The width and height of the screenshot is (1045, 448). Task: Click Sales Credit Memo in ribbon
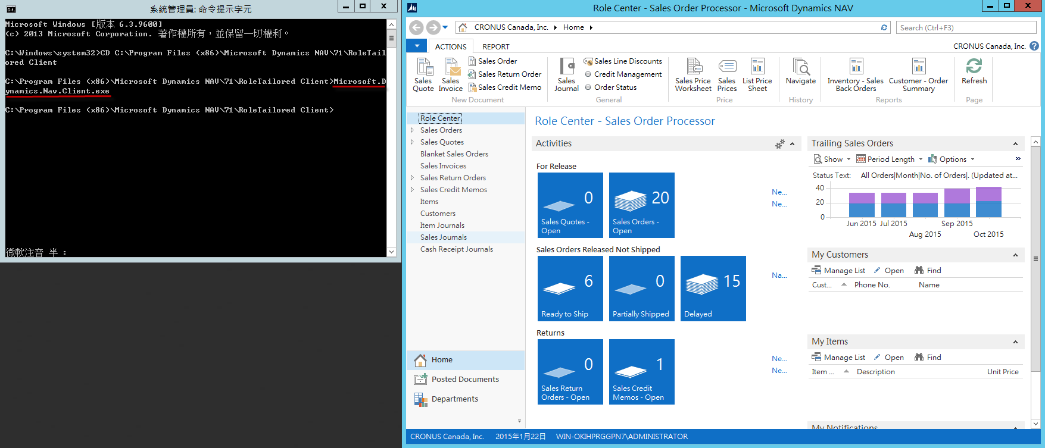tap(505, 87)
